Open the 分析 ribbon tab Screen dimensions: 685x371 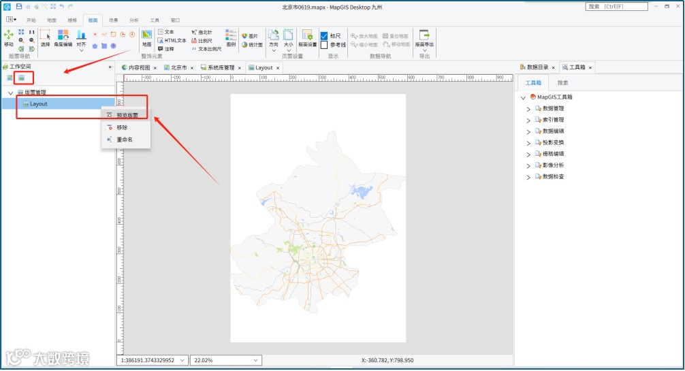tap(134, 20)
